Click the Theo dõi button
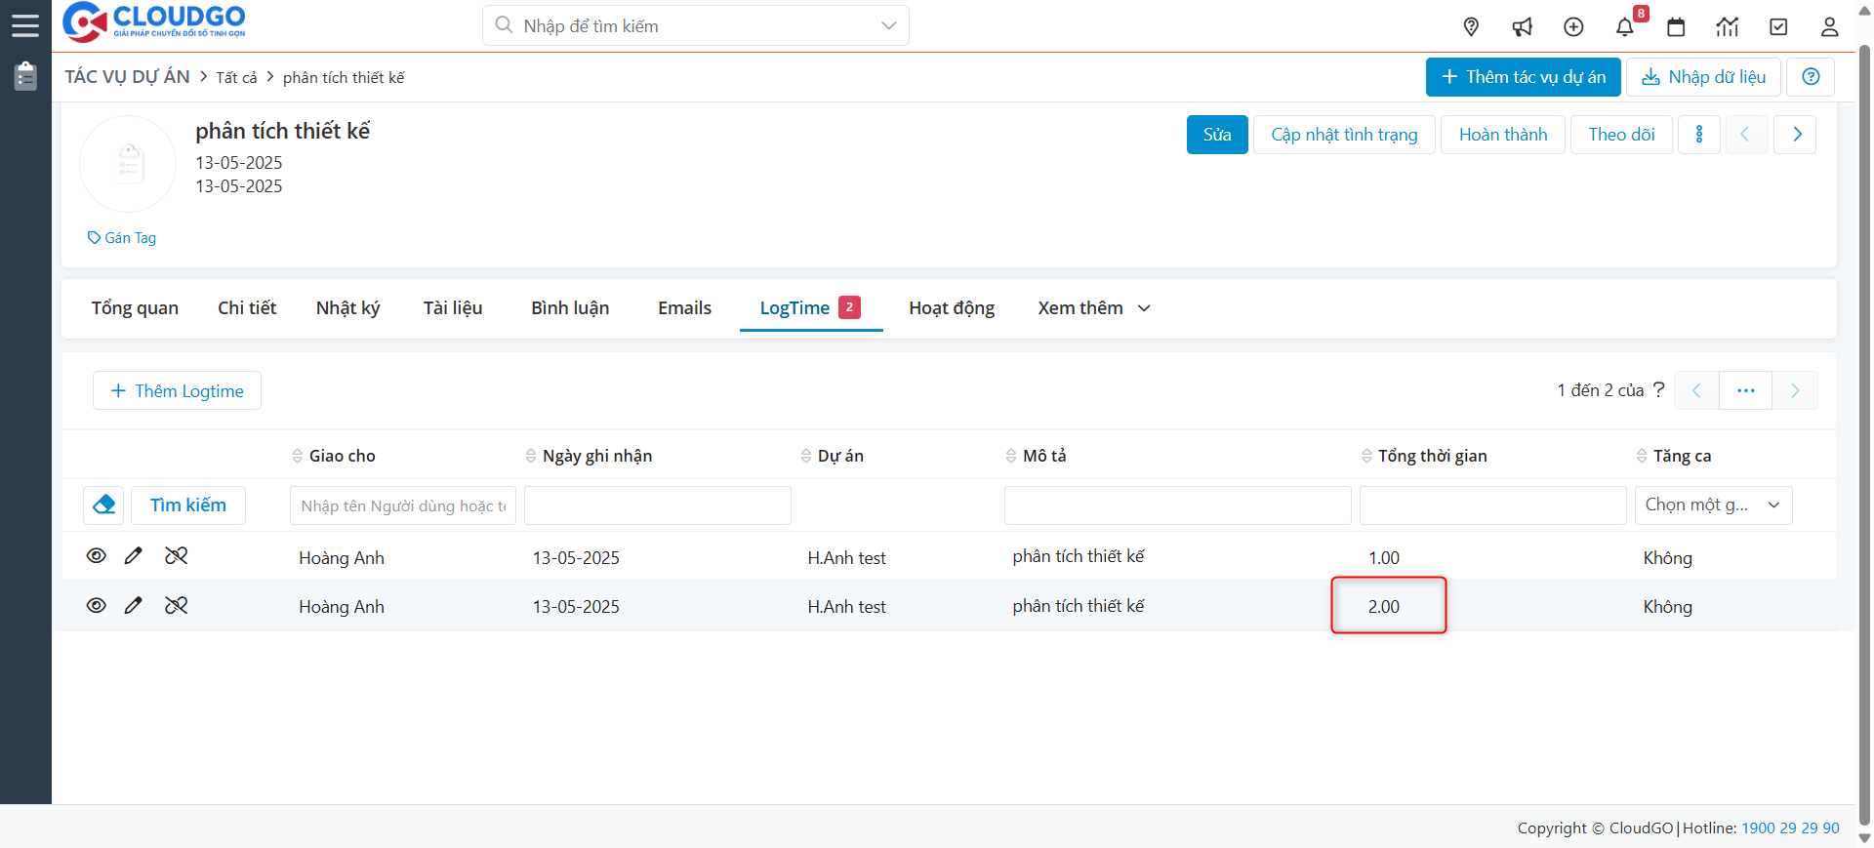 [x=1621, y=135]
